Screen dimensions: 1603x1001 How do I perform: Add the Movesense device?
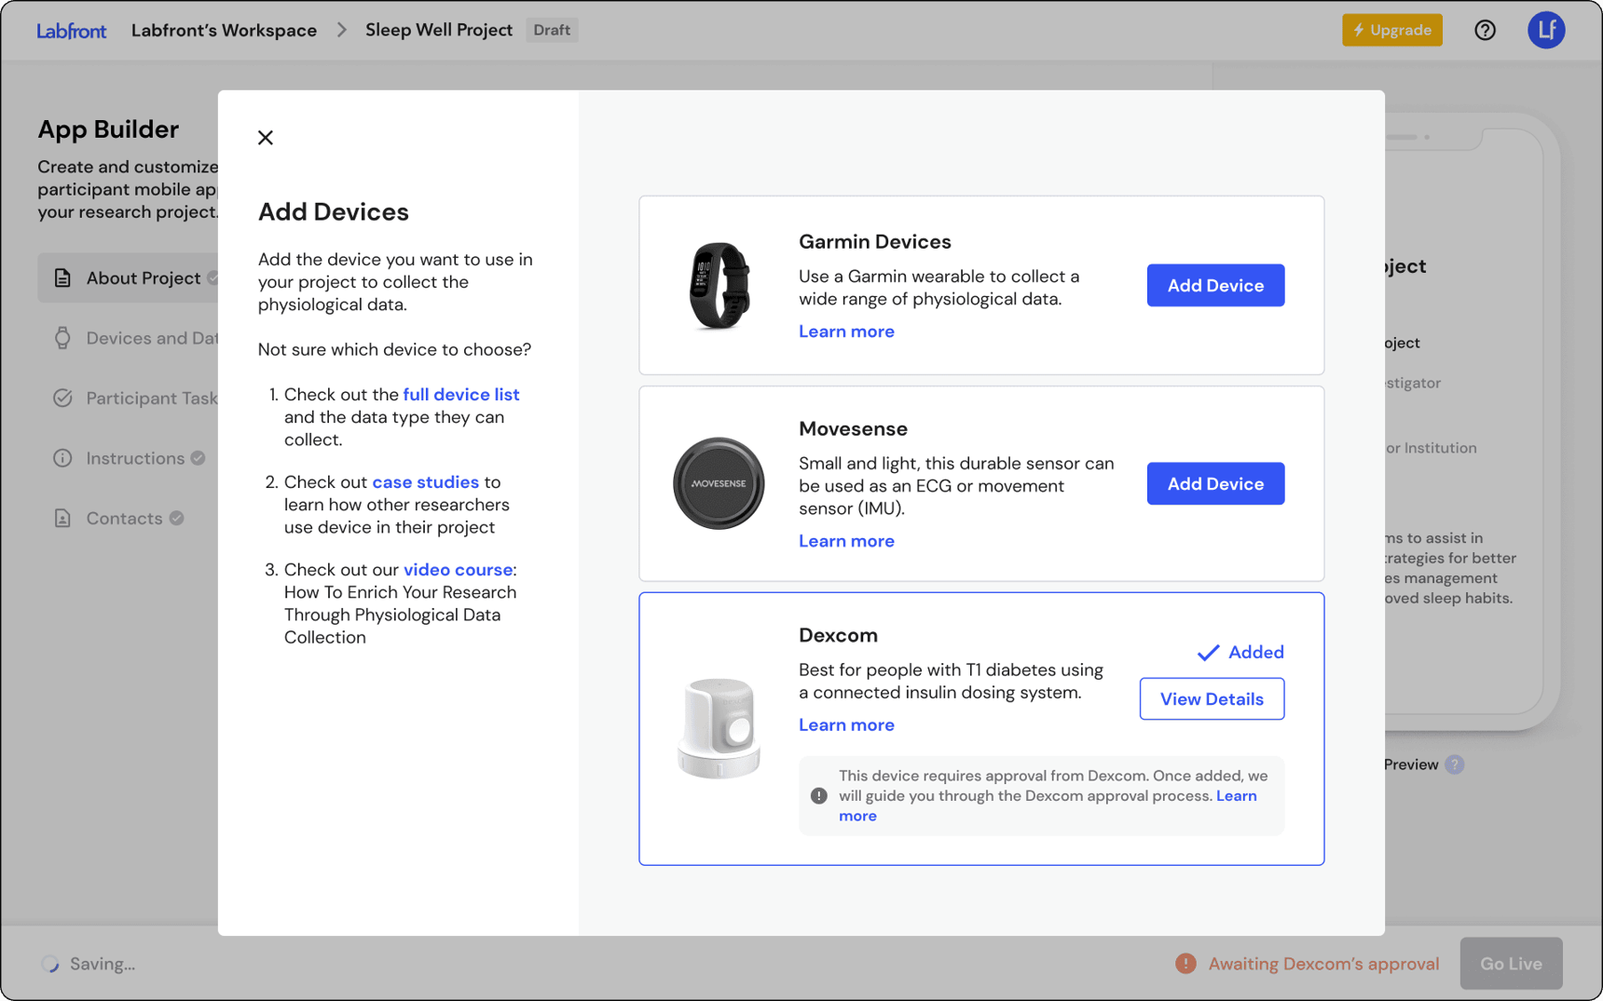(x=1214, y=483)
